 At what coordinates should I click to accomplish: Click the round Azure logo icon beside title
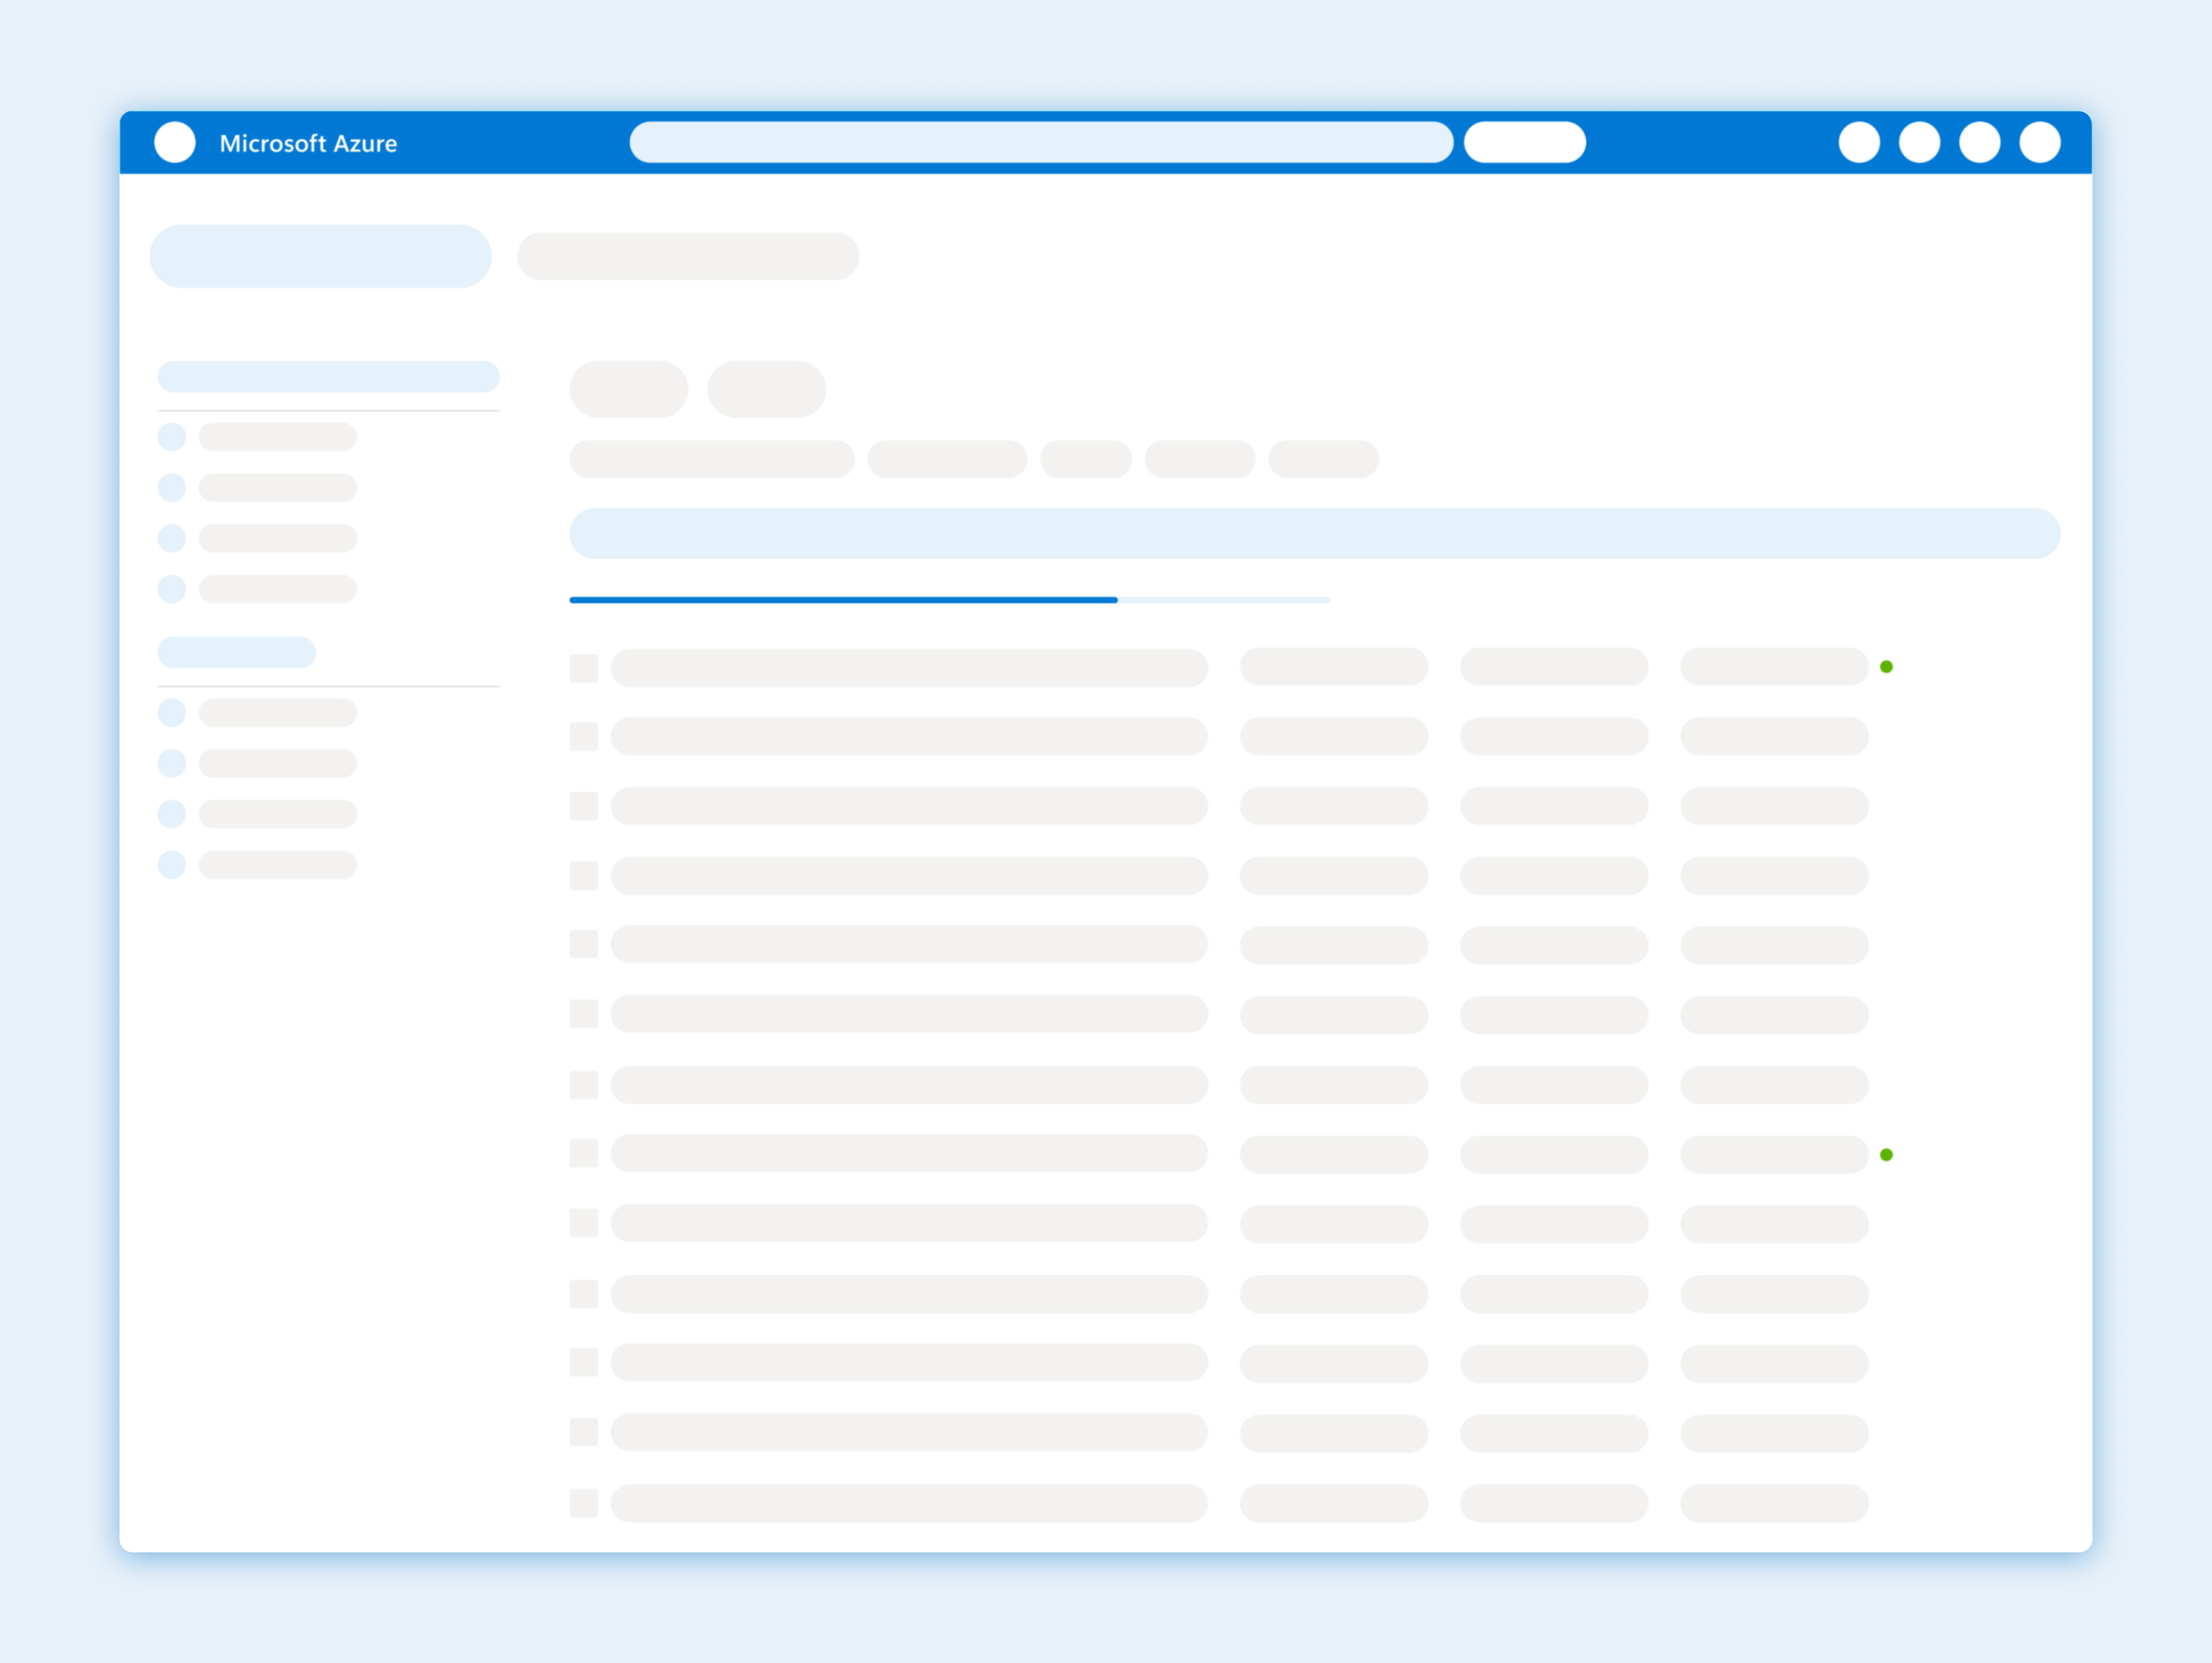(x=175, y=142)
